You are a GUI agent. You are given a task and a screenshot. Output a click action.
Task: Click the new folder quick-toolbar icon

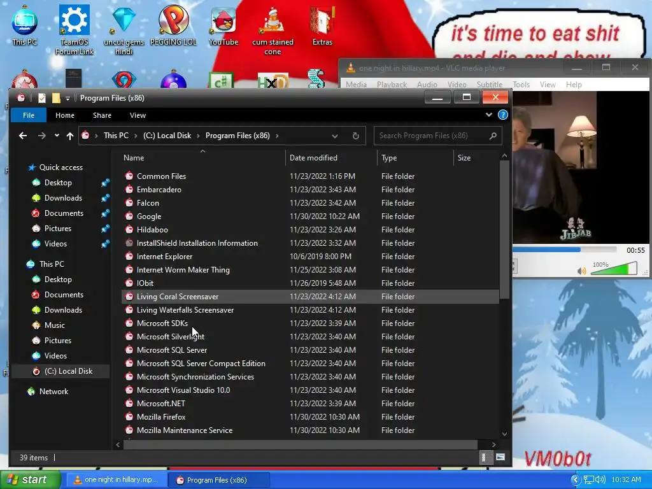[56, 98]
